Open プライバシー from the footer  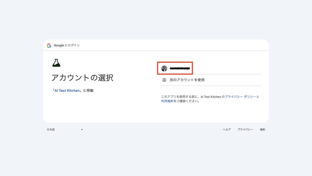(245, 129)
